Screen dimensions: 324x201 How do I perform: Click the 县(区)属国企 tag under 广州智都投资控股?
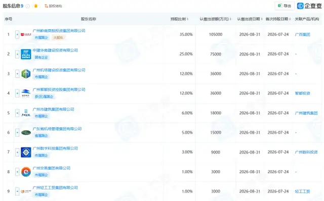(x=44, y=96)
